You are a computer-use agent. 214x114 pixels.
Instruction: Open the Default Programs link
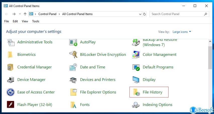click(158, 67)
